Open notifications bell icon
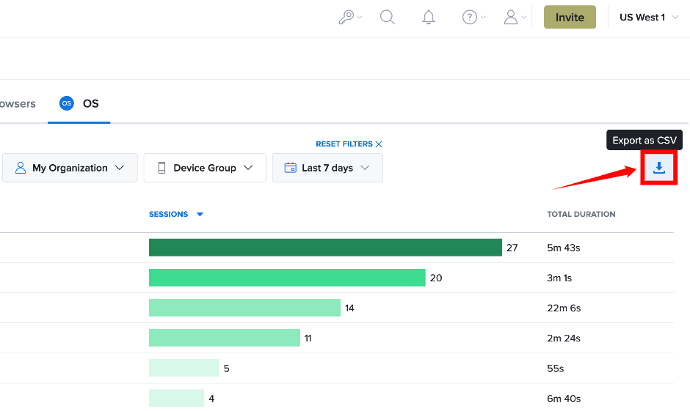 [x=428, y=17]
